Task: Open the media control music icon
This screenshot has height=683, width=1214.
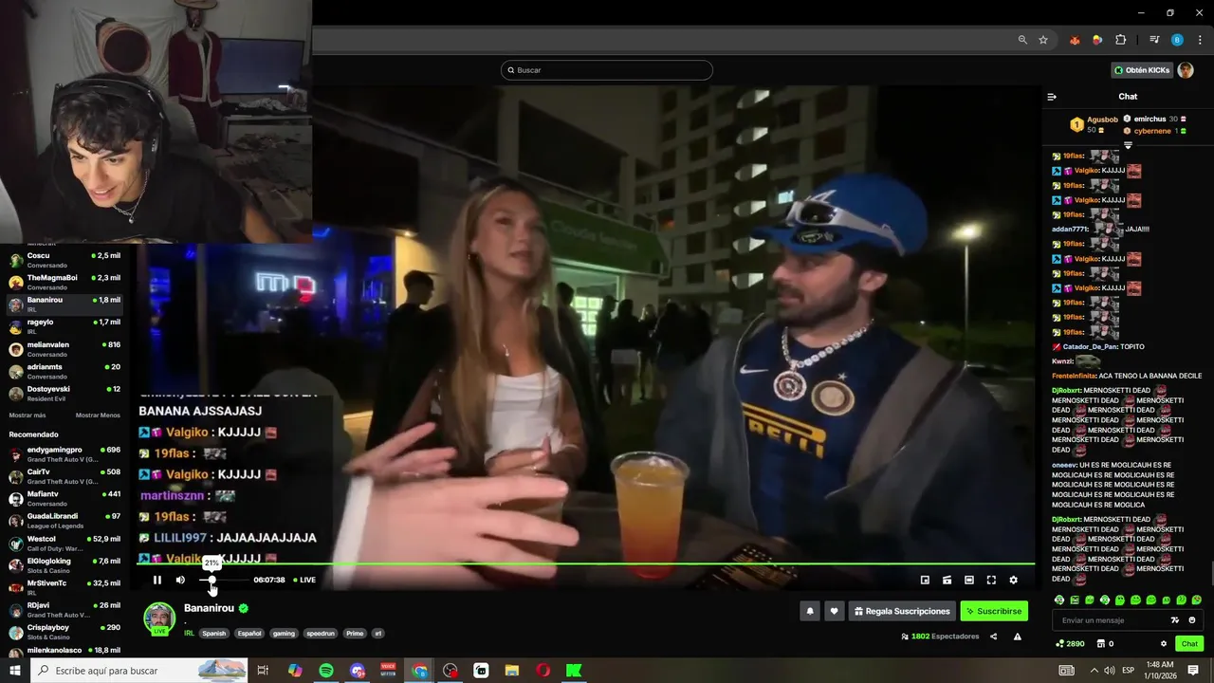Action: click(1154, 40)
